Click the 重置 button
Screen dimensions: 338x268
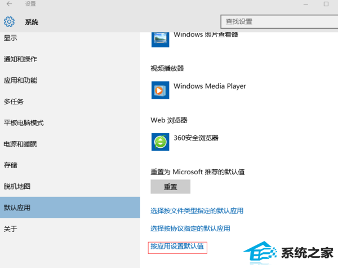(x=170, y=187)
